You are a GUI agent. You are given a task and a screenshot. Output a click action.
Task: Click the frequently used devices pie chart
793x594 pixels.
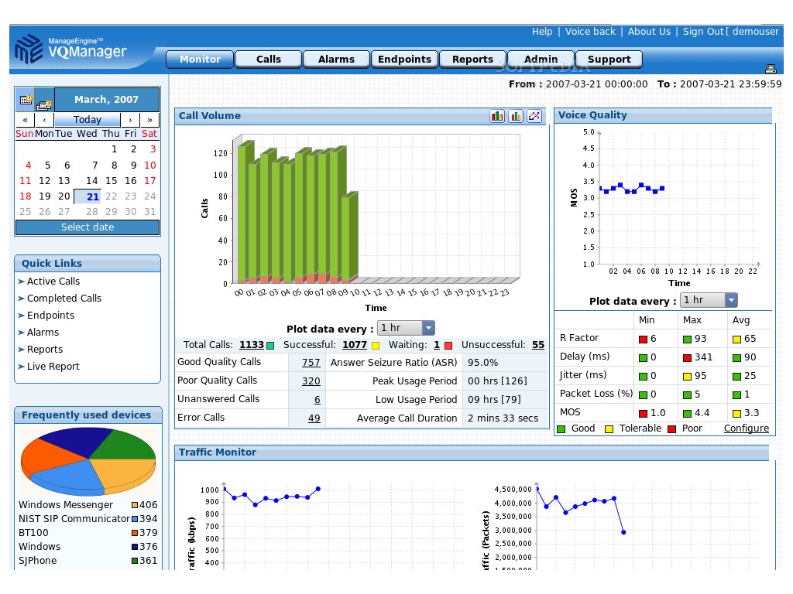pyautogui.click(x=88, y=461)
